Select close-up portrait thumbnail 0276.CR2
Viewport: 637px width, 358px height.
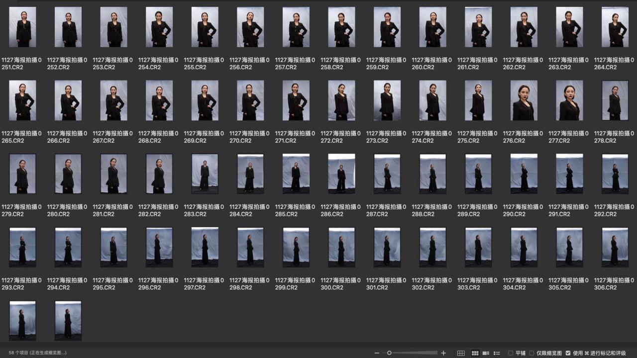524,100
